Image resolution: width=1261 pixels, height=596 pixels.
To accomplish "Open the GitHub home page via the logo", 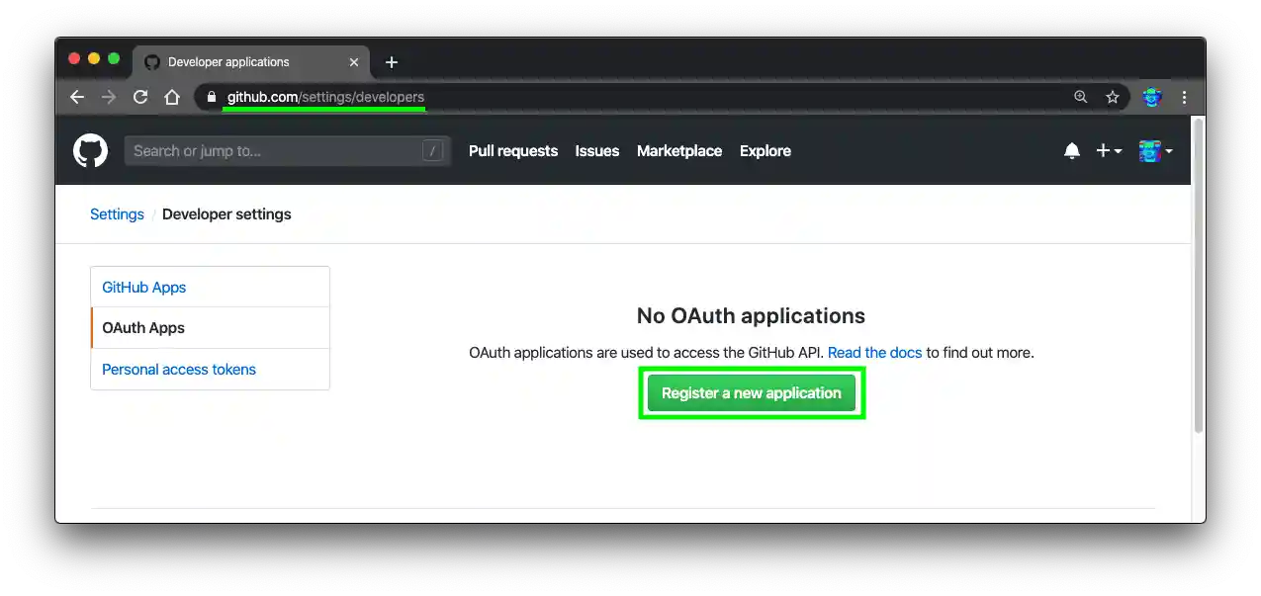I will pyautogui.click(x=90, y=150).
